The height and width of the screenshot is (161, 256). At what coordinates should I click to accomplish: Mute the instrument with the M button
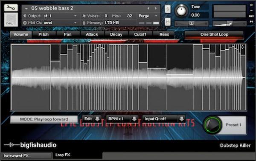click(168, 22)
